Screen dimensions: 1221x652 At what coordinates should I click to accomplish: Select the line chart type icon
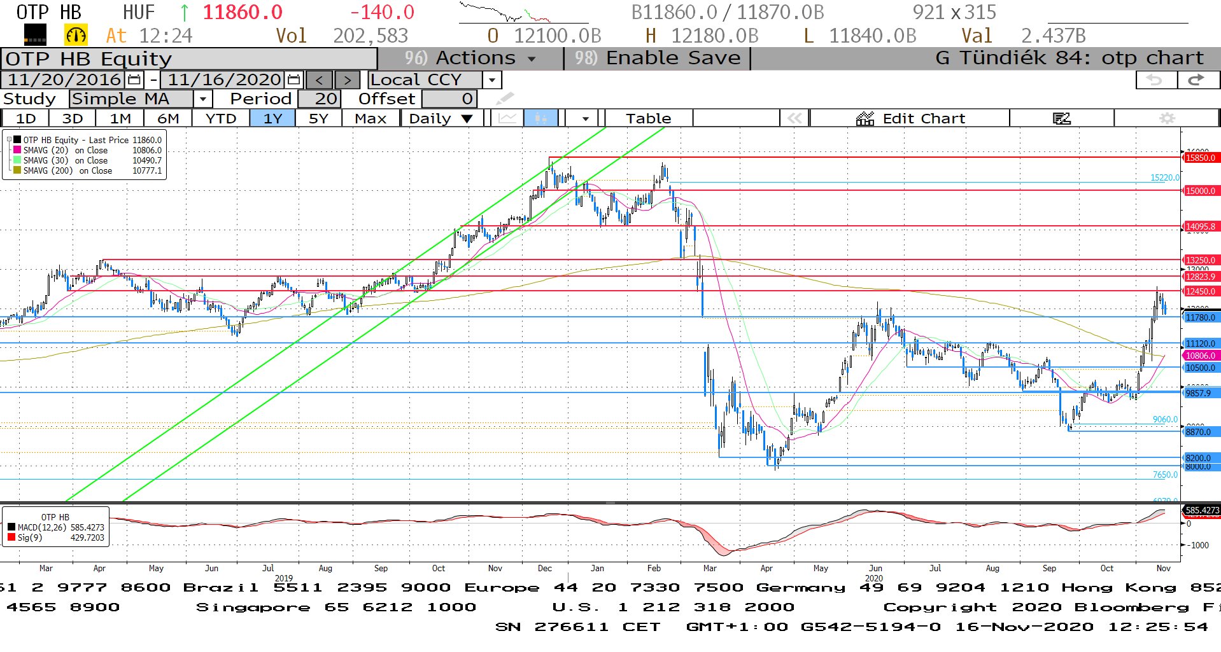click(x=507, y=118)
